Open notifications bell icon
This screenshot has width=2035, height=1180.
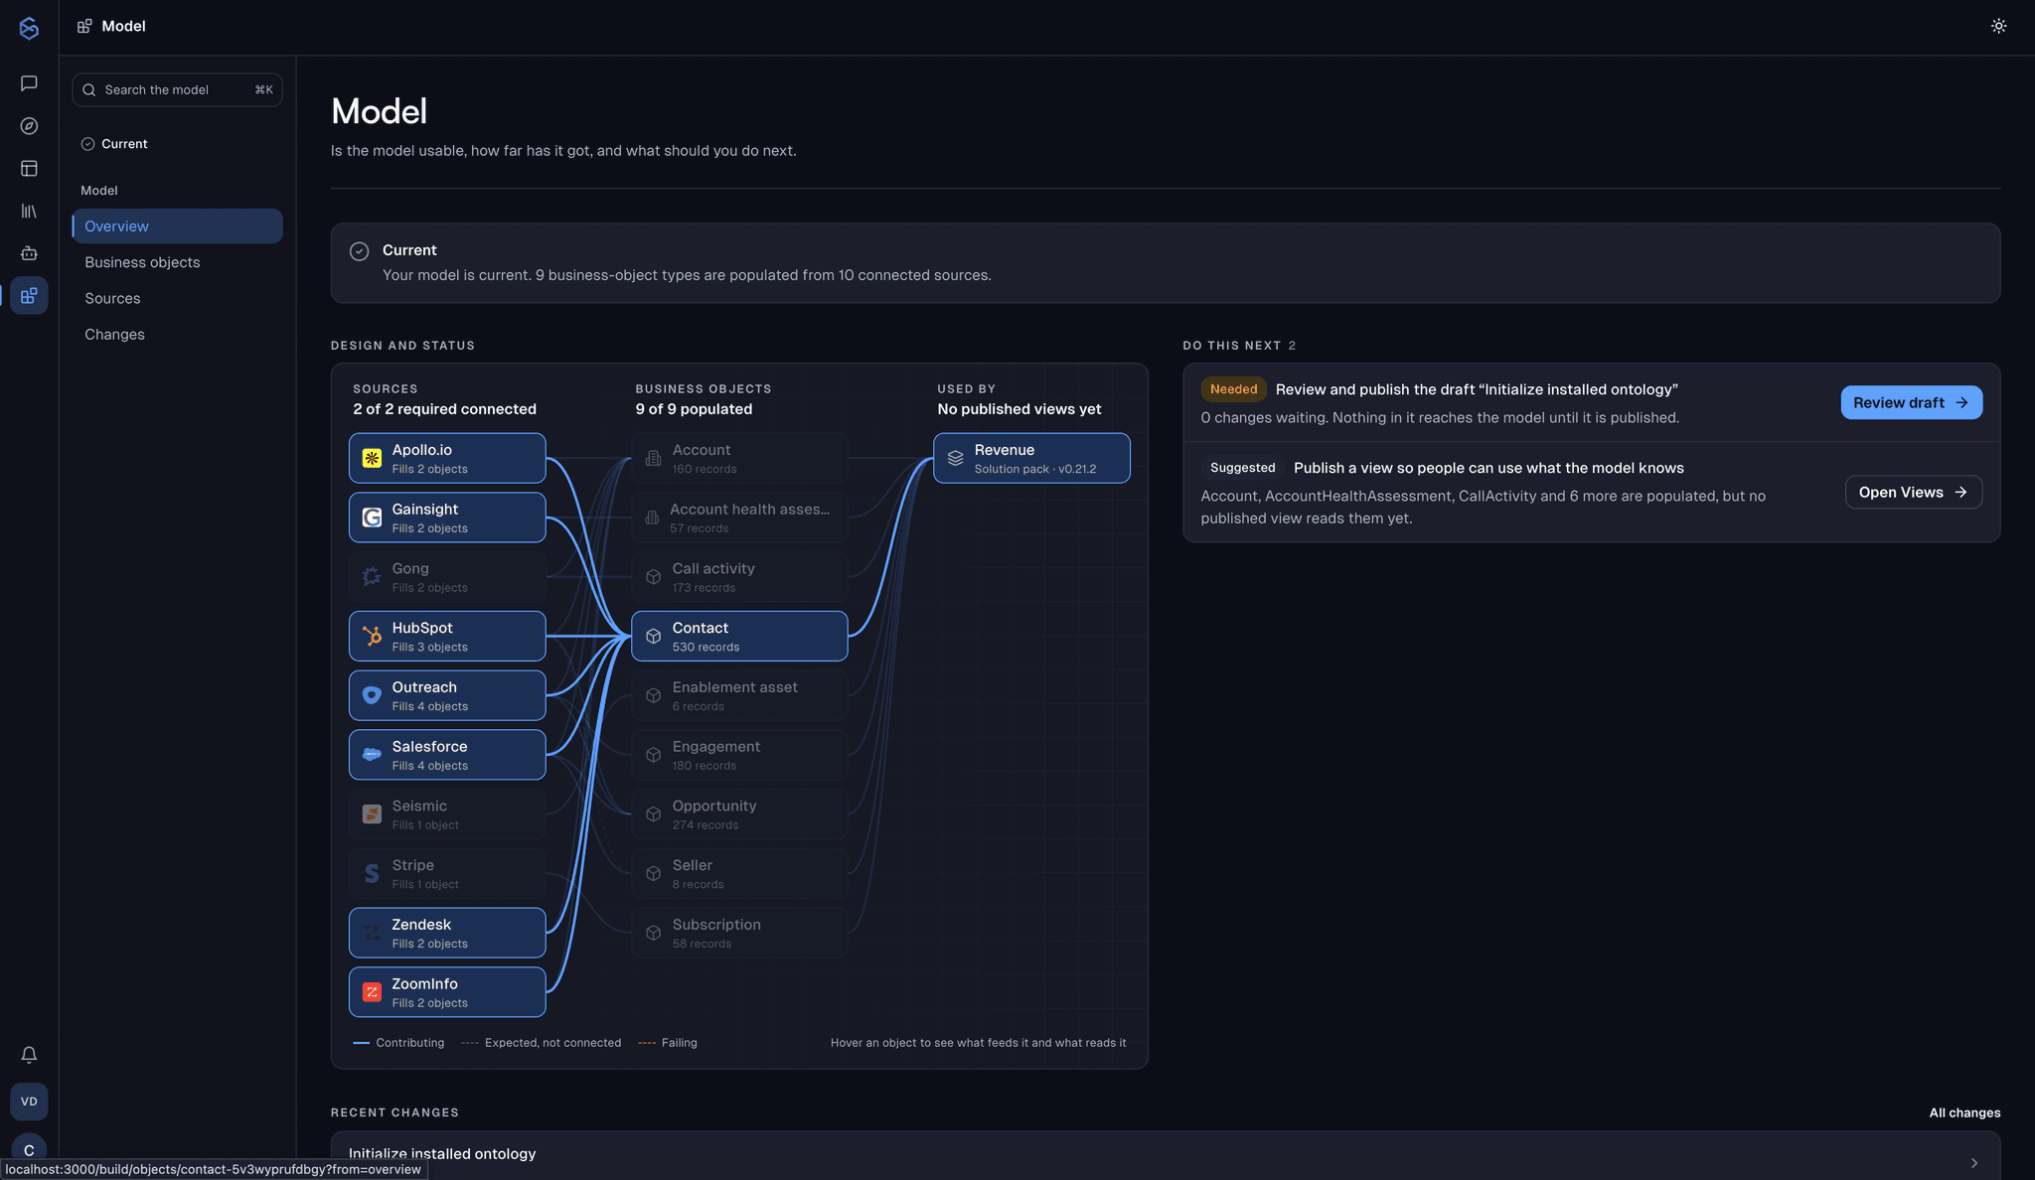click(29, 1055)
